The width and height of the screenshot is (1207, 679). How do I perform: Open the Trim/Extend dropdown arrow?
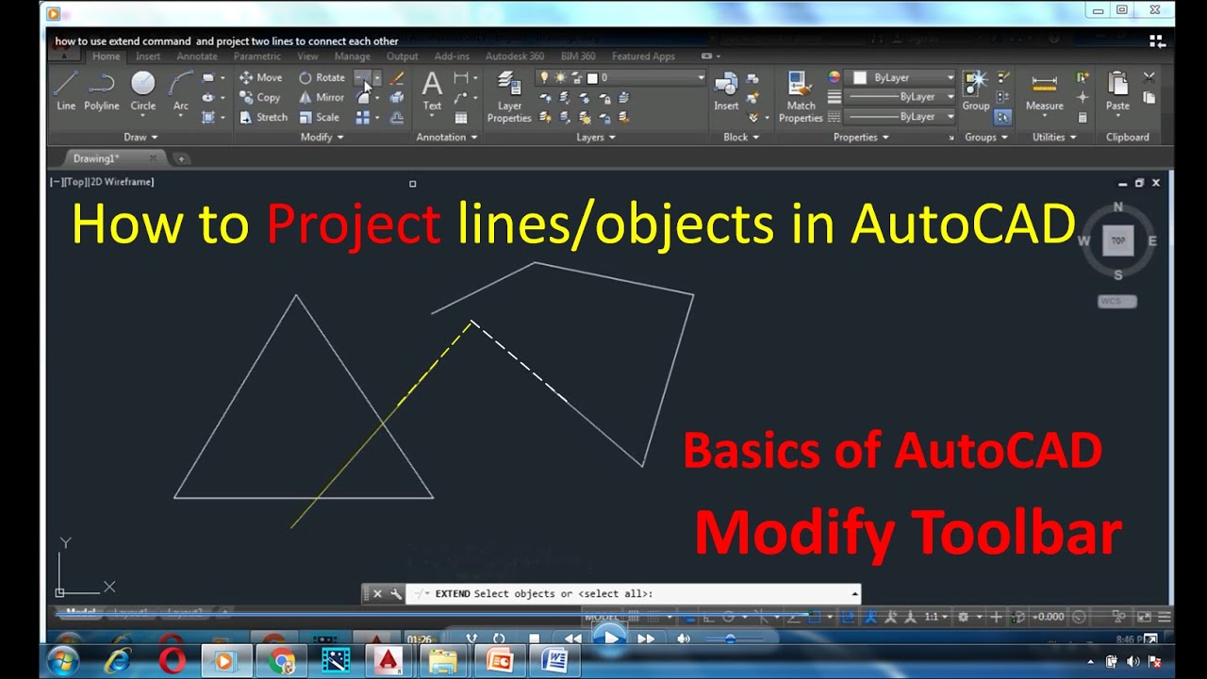point(376,77)
